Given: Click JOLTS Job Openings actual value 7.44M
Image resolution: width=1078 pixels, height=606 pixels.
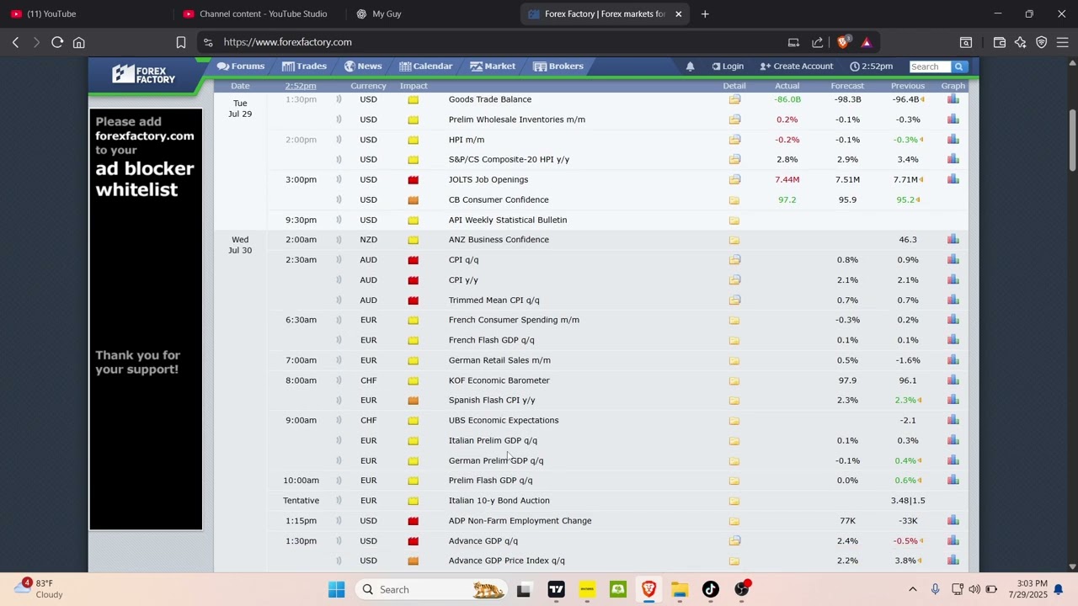Looking at the screenshot, I should point(787,179).
